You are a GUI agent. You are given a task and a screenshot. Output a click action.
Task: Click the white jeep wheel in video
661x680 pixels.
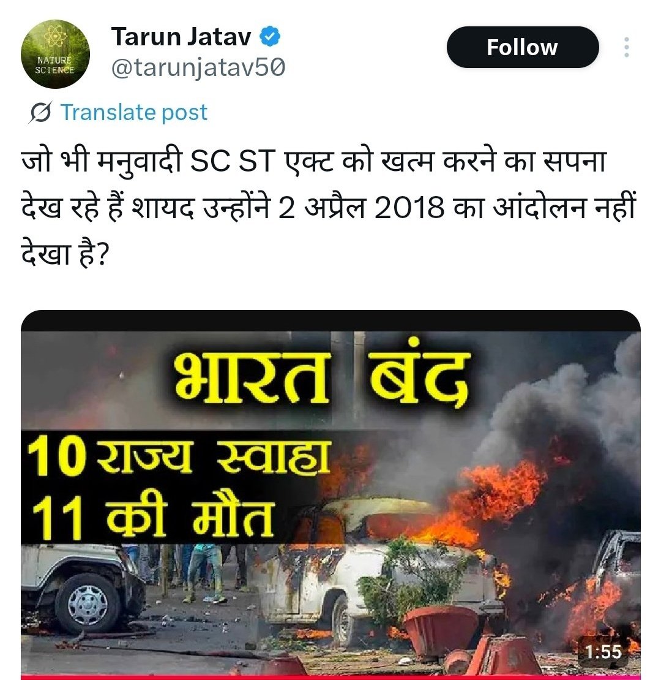87,604
